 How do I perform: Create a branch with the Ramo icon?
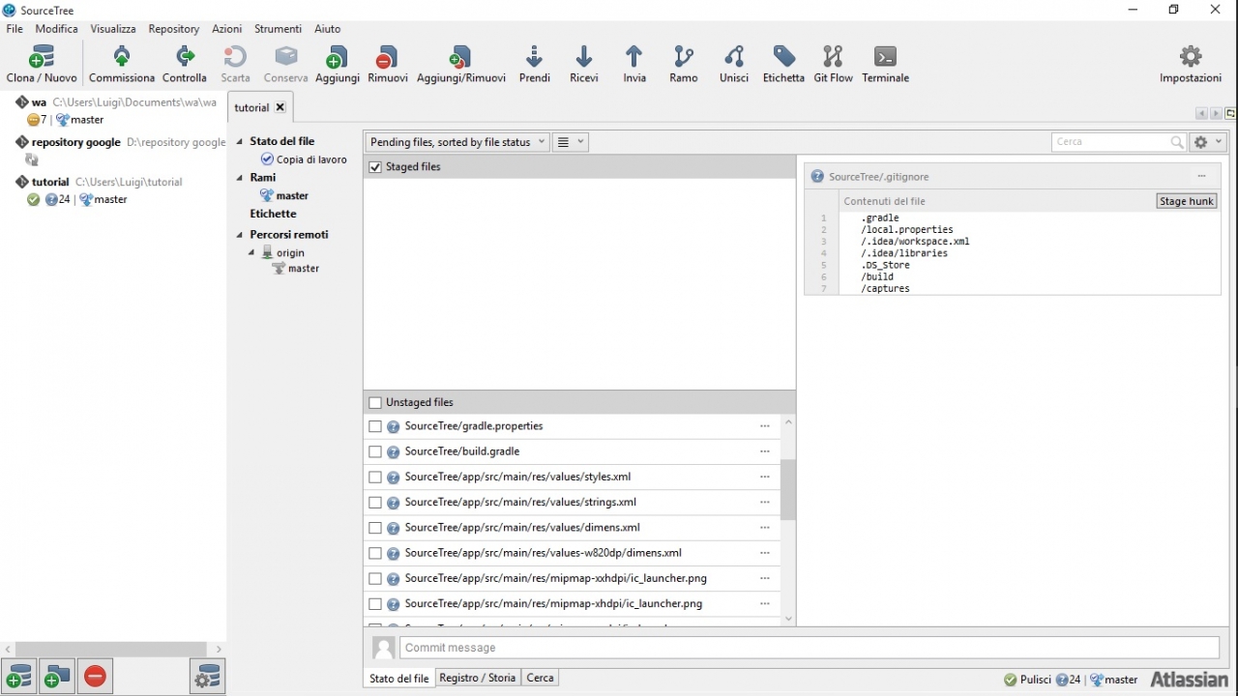[684, 57]
